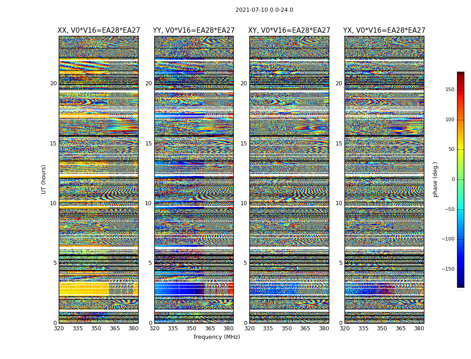Click the 10 hour tick beside XY panel
The image size is (471, 359).
pyautogui.click(x=244, y=203)
